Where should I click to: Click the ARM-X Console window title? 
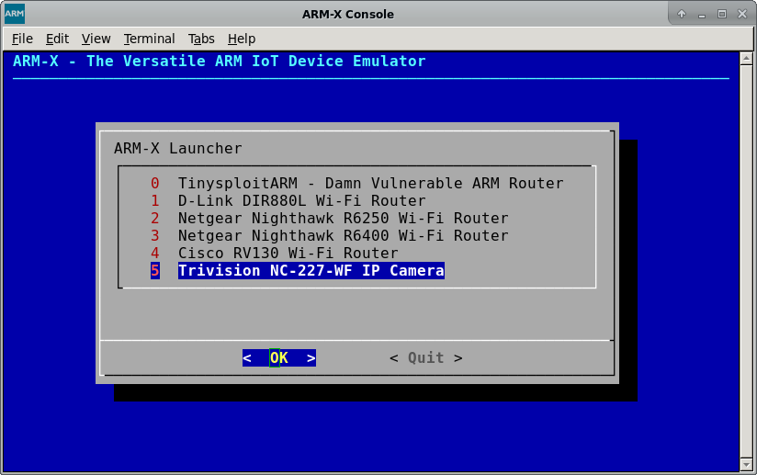pos(348,14)
